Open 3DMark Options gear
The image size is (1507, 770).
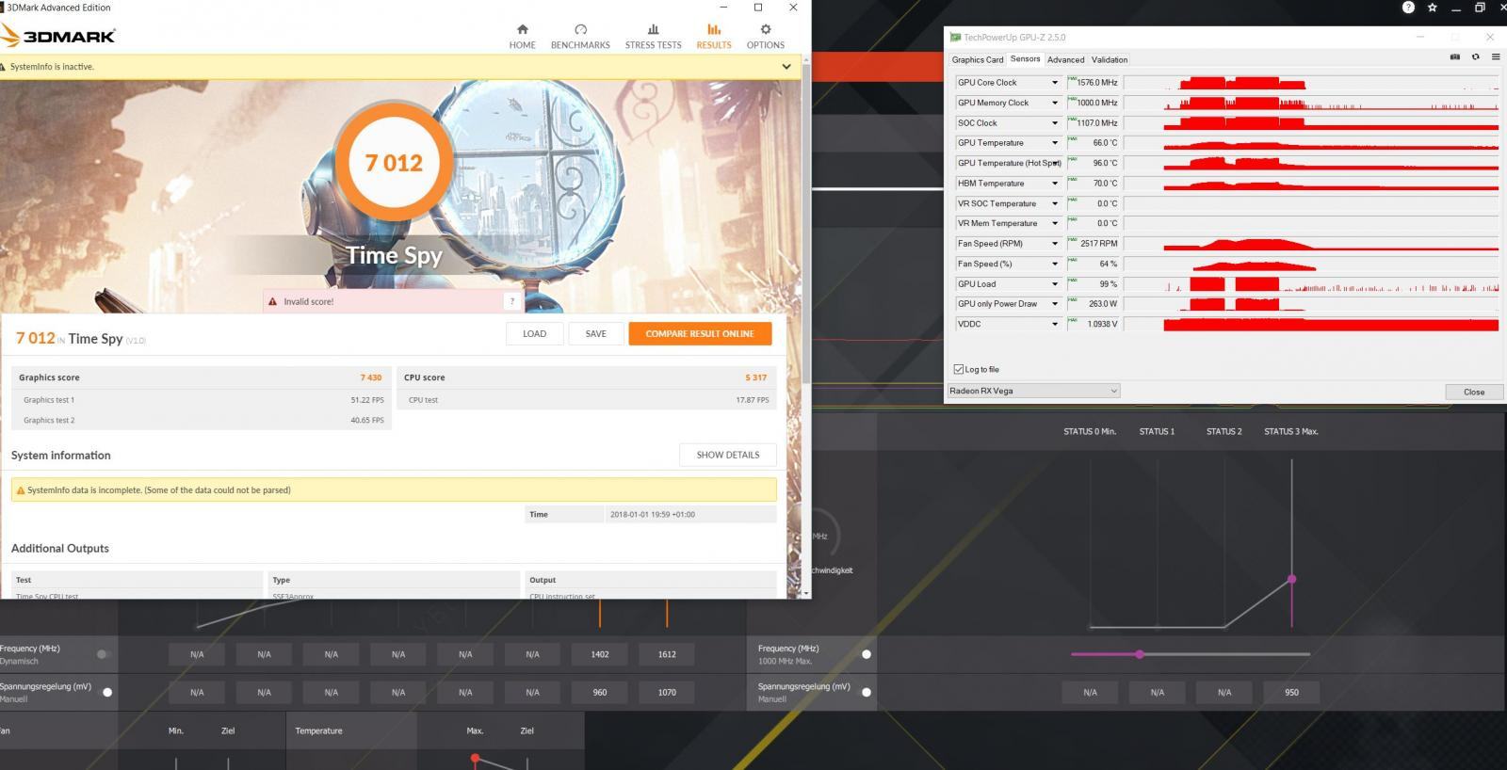coord(765,37)
